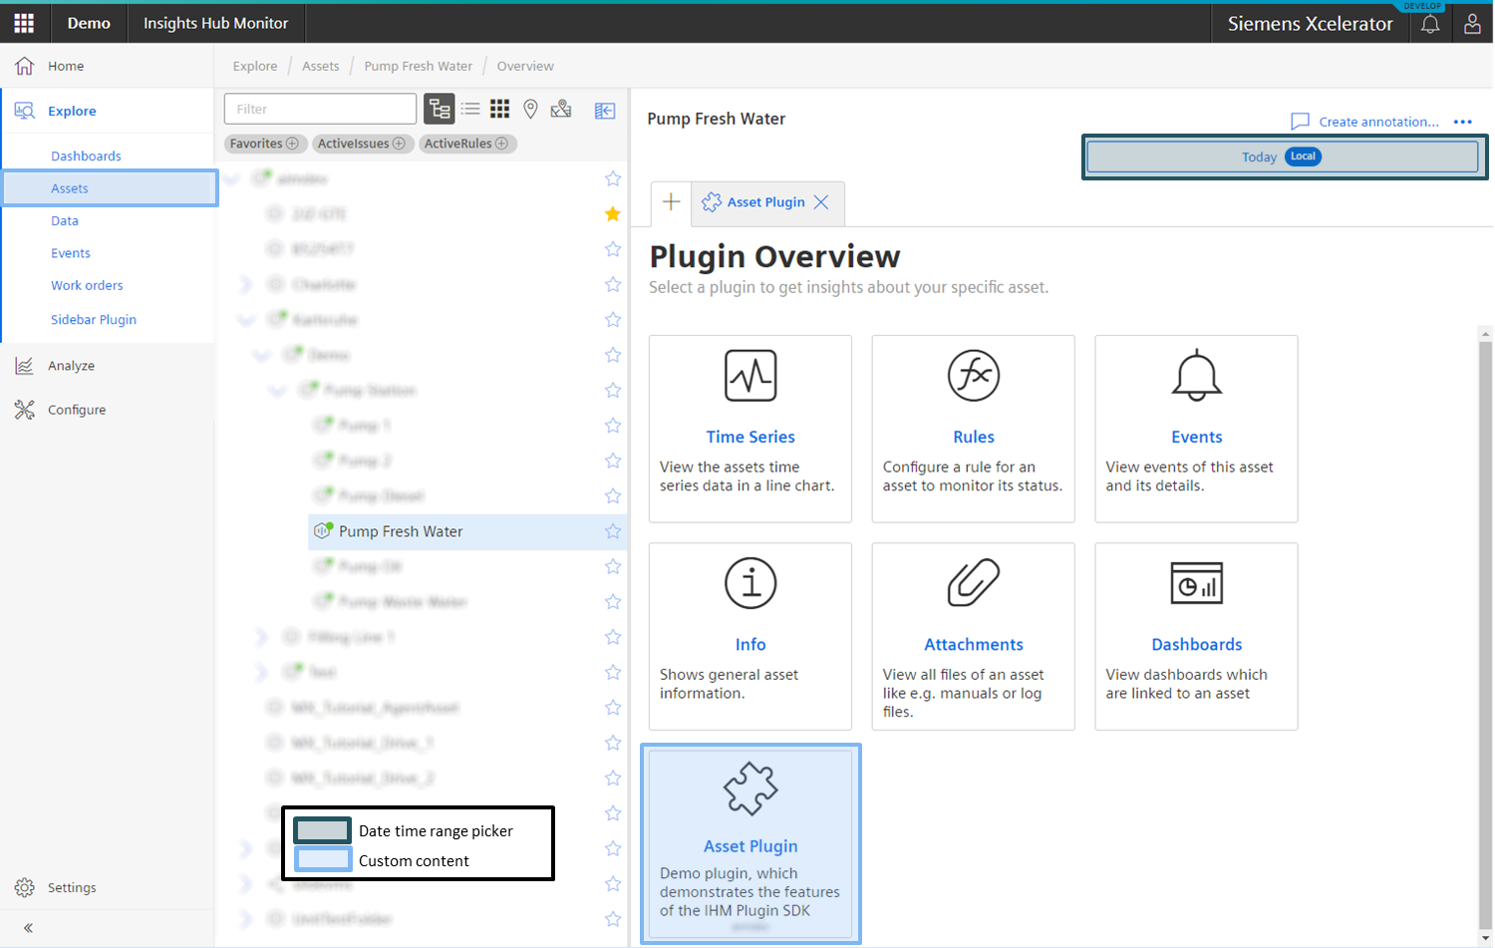
Task: Click the Analyze chart icon
Action: point(25,366)
